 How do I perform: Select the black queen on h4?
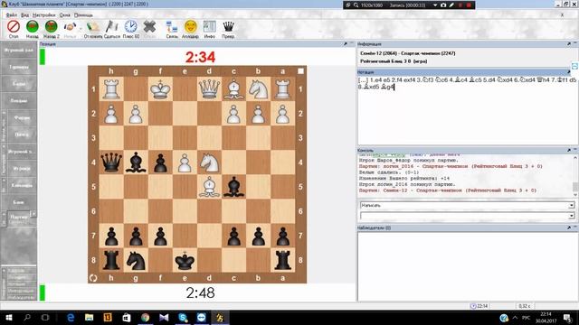tap(111, 162)
